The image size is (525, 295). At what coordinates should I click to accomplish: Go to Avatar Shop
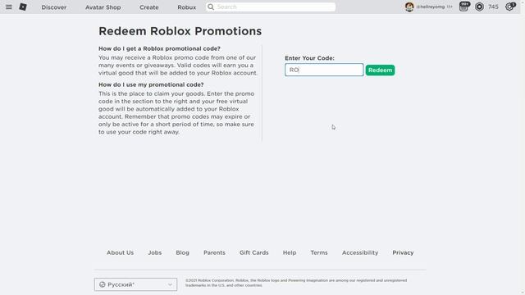[x=103, y=7]
